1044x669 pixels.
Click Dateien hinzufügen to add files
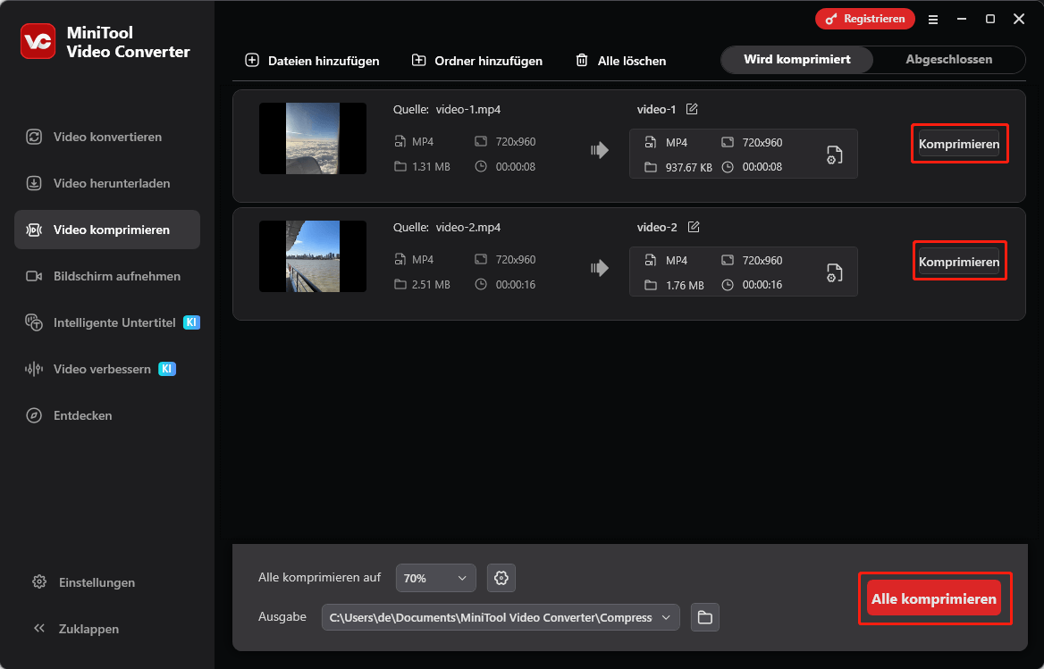point(312,61)
